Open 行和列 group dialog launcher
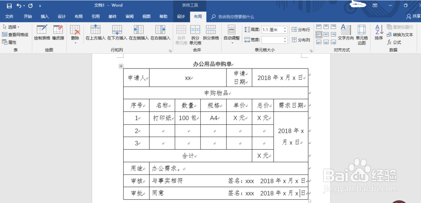Viewport: 421px width, 203px height. 170,51
